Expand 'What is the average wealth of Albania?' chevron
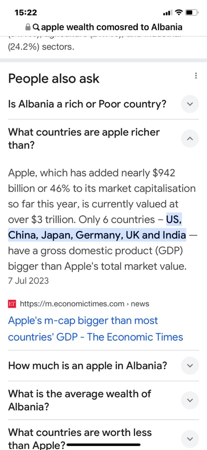 coord(190,400)
